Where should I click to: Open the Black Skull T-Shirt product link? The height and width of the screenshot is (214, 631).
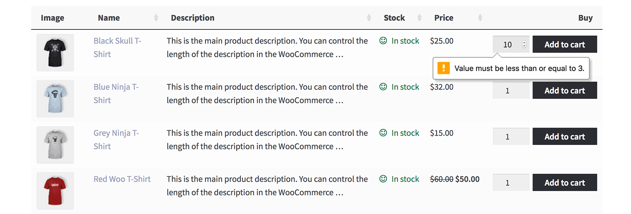point(117,47)
